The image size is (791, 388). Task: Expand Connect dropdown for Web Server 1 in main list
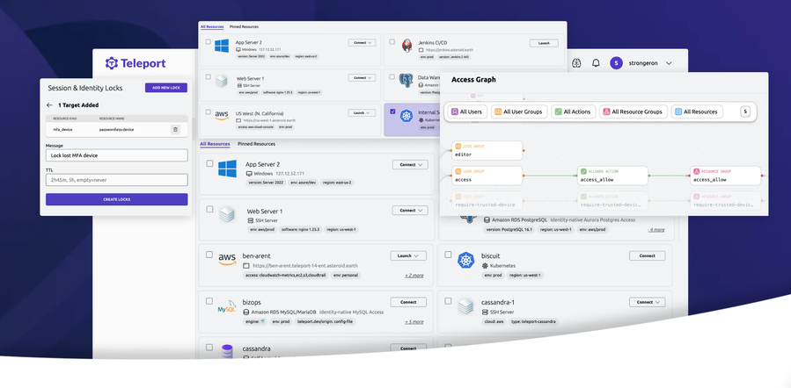pos(410,210)
